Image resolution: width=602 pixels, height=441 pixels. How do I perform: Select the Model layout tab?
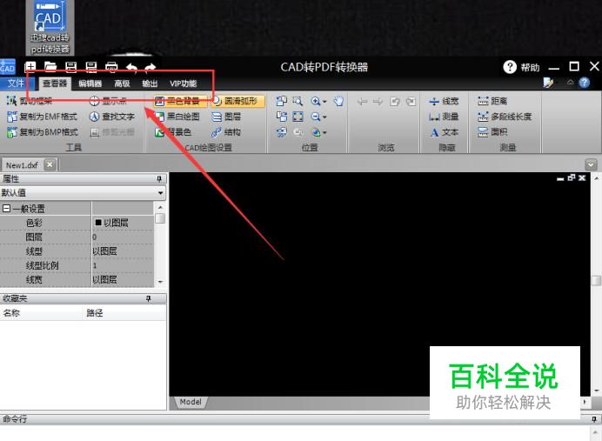[191, 402]
